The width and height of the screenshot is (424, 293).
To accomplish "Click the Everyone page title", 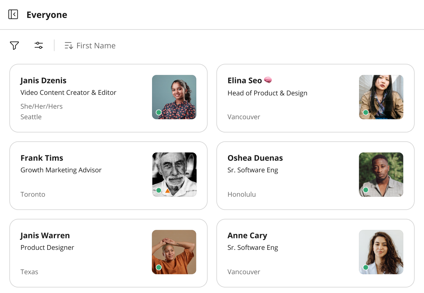I will (x=47, y=15).
